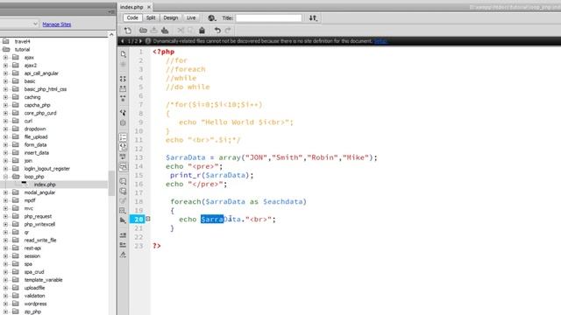The height and width of the screenshot is (315, 561).
Task: Open the Manage Sites link
Action: pyautogui.click(x=56, y=24)
